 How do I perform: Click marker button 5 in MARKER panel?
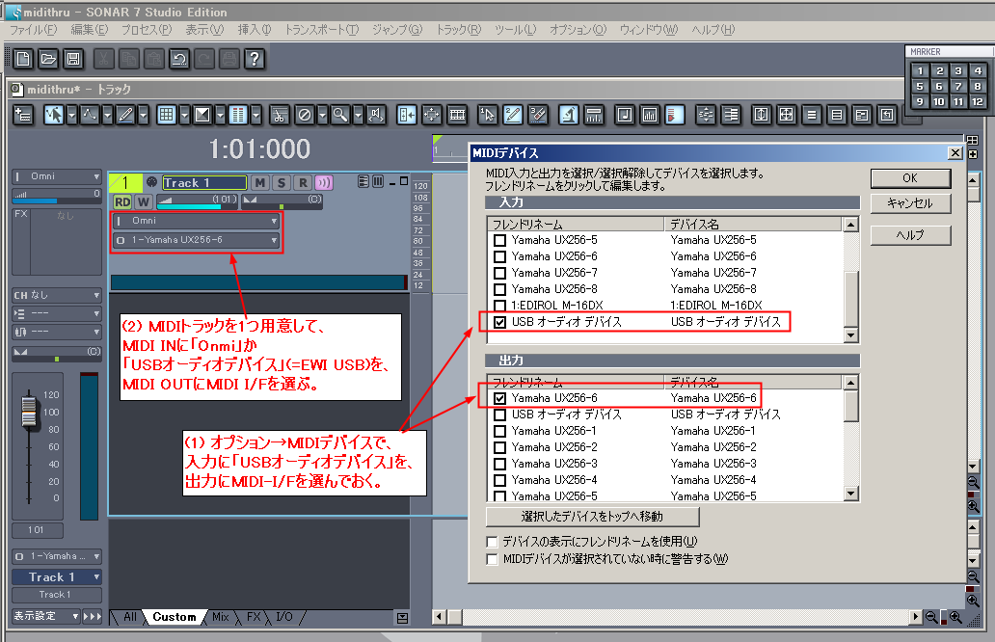tap(920, 87)
